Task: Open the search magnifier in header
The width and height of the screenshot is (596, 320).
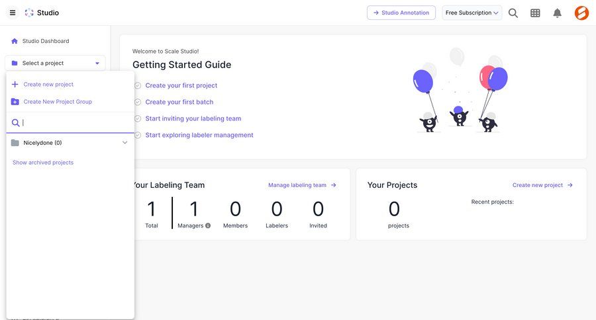Action: [513, 13]
